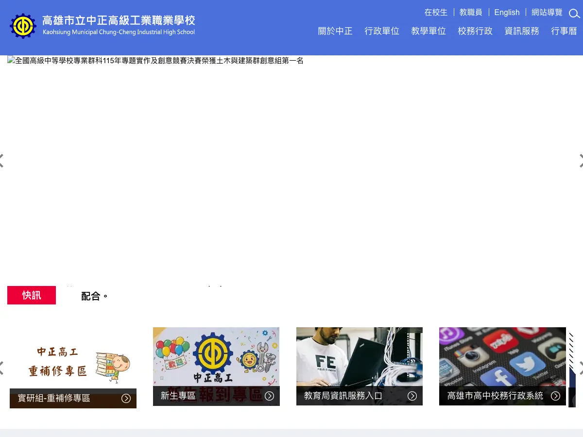
Task: Click arrow icon on 實研組-重補修專區 card
Action: tap(126, 398)
